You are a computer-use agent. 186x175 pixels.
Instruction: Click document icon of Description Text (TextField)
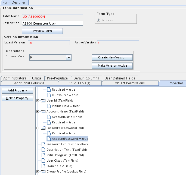(x=43, y=150)
